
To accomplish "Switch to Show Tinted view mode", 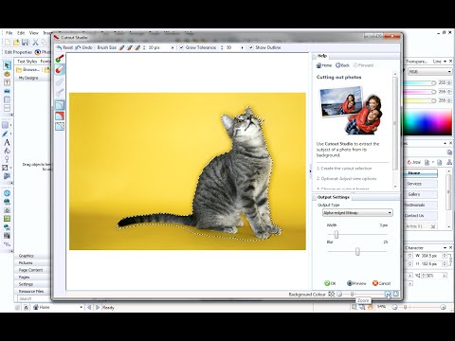I will (x=60, y=116).
